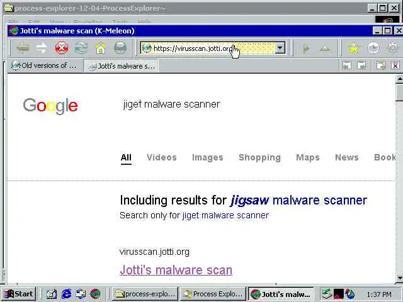The image size is (403, 302).
Task: Click the folder icon in the process-explorer window title
Action: click(9, 8)
